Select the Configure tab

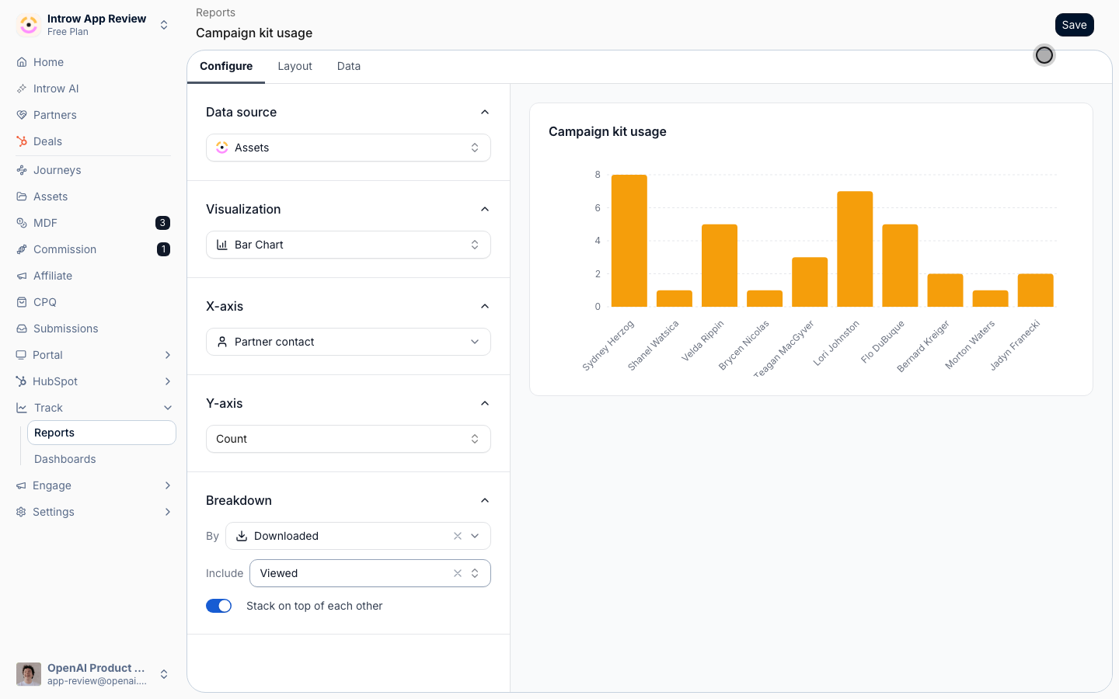(226, 66)
